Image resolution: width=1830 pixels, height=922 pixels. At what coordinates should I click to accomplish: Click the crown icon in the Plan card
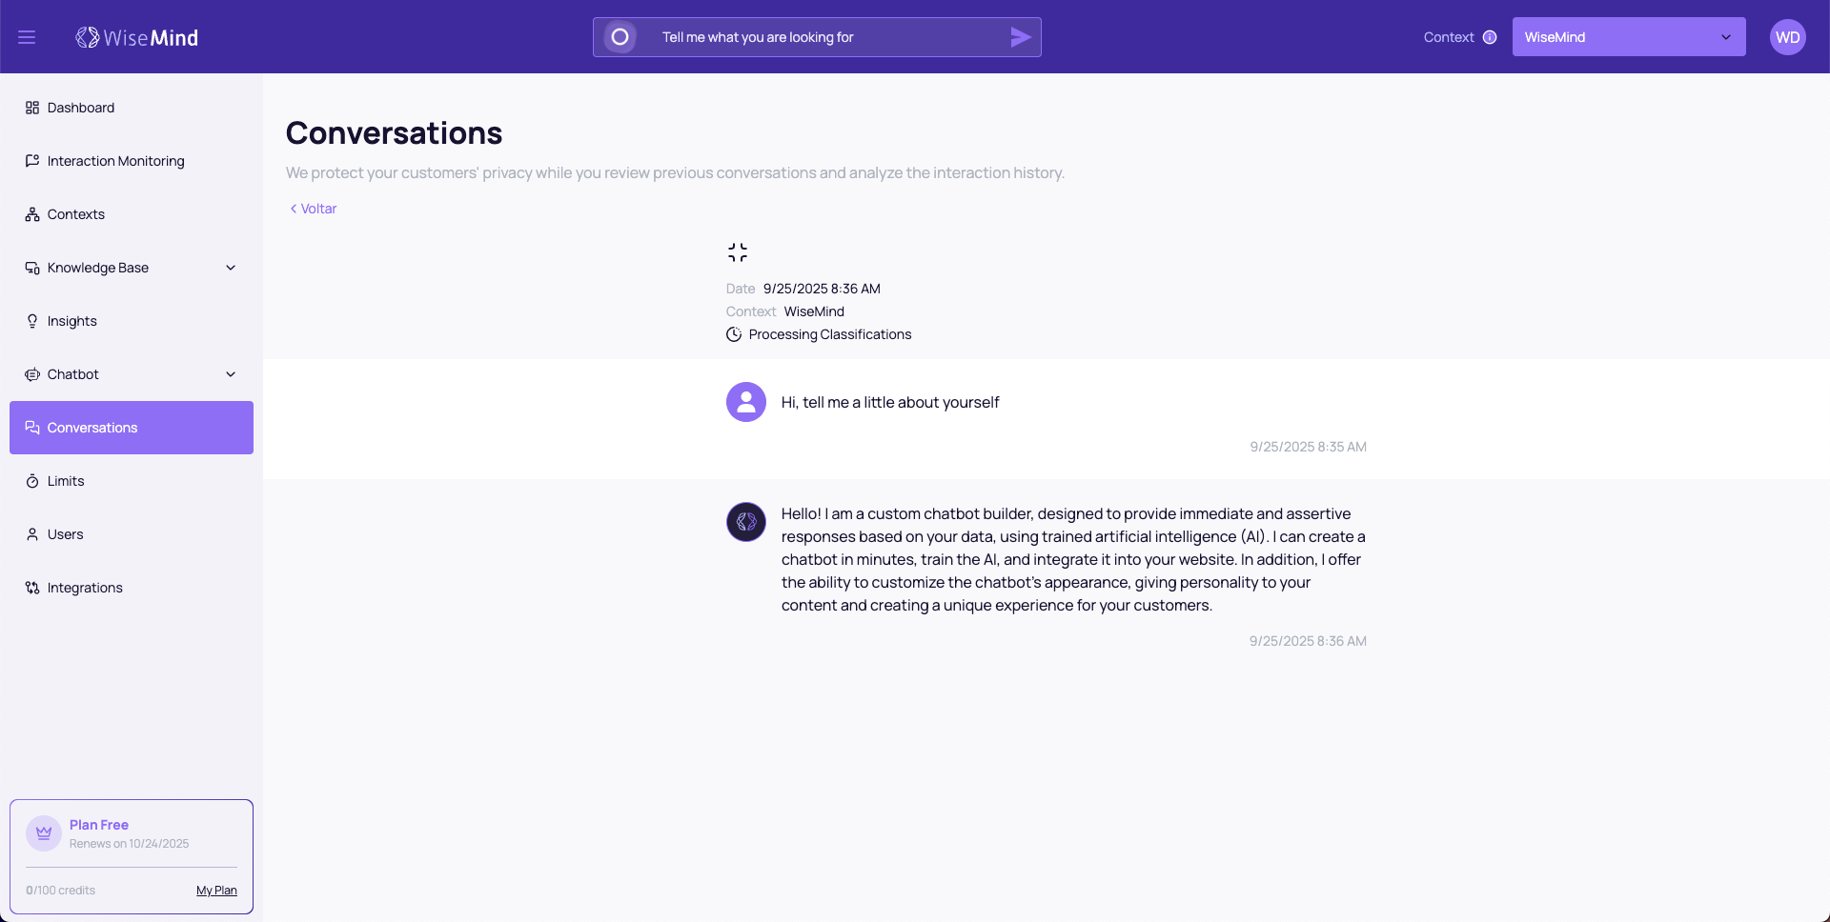(43, 833)
